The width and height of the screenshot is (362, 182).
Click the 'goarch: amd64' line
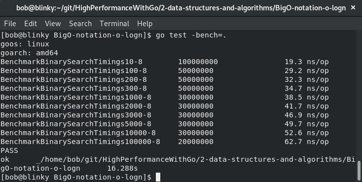tap(29, 53)
